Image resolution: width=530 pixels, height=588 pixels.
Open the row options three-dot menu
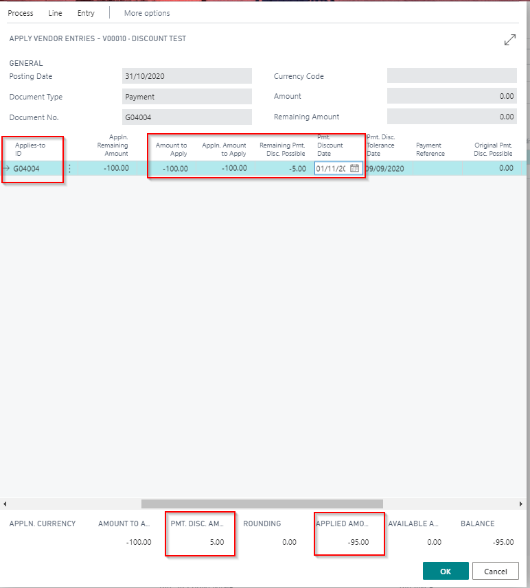[69, 168]
